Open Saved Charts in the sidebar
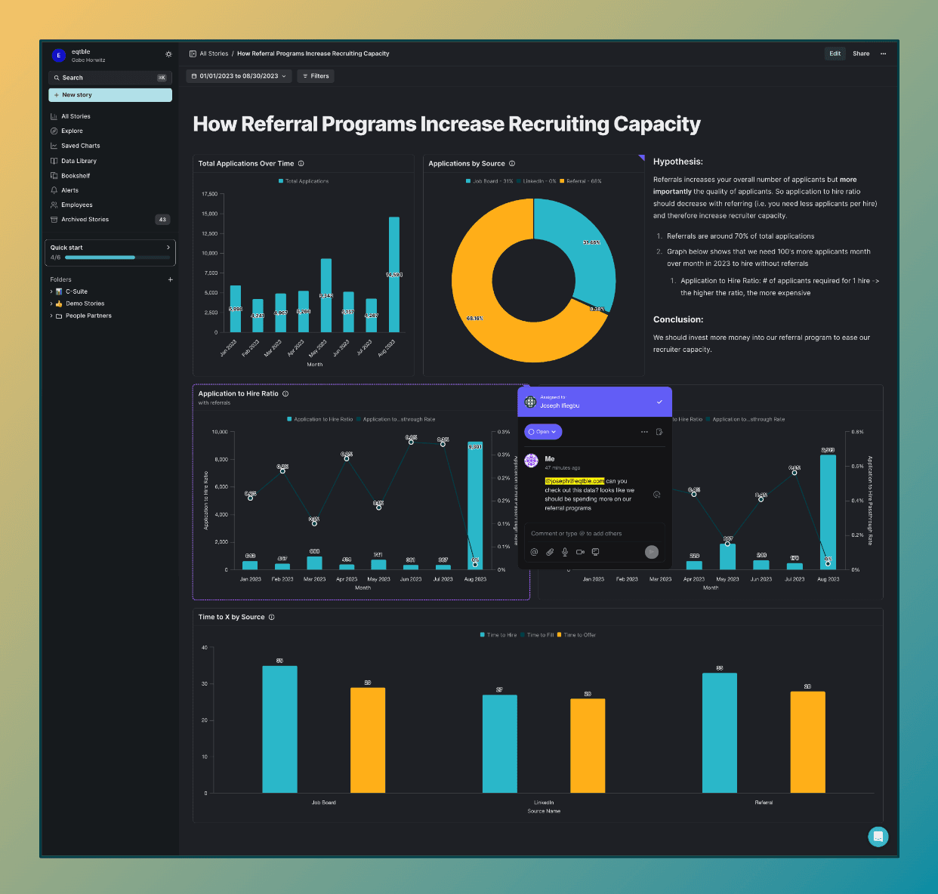The height and width of the screenshot is (894, 938). tap(80, 146)
